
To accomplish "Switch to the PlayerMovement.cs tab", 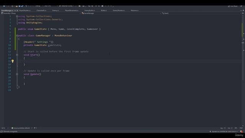I will coord(72,10).
